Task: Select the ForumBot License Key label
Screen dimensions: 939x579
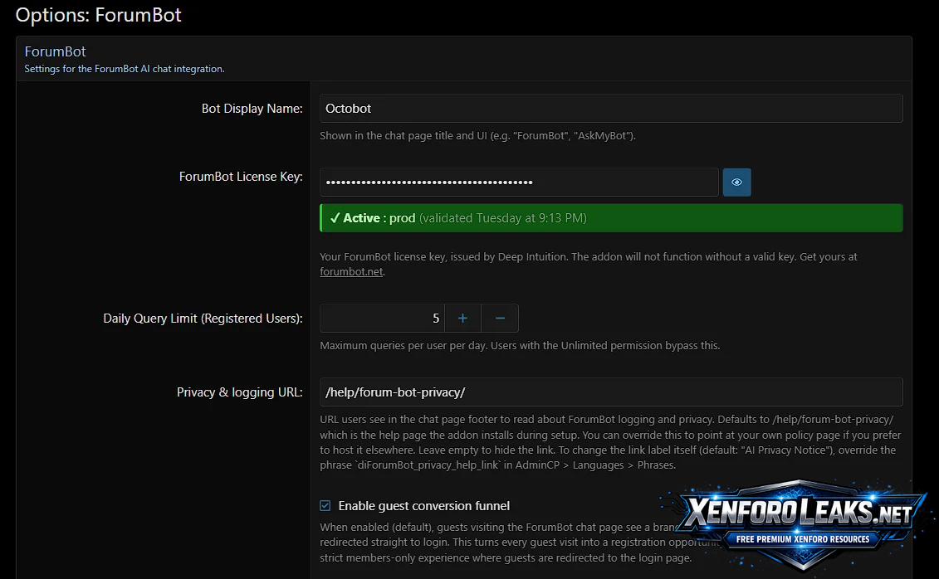Action: pos(241,177)
